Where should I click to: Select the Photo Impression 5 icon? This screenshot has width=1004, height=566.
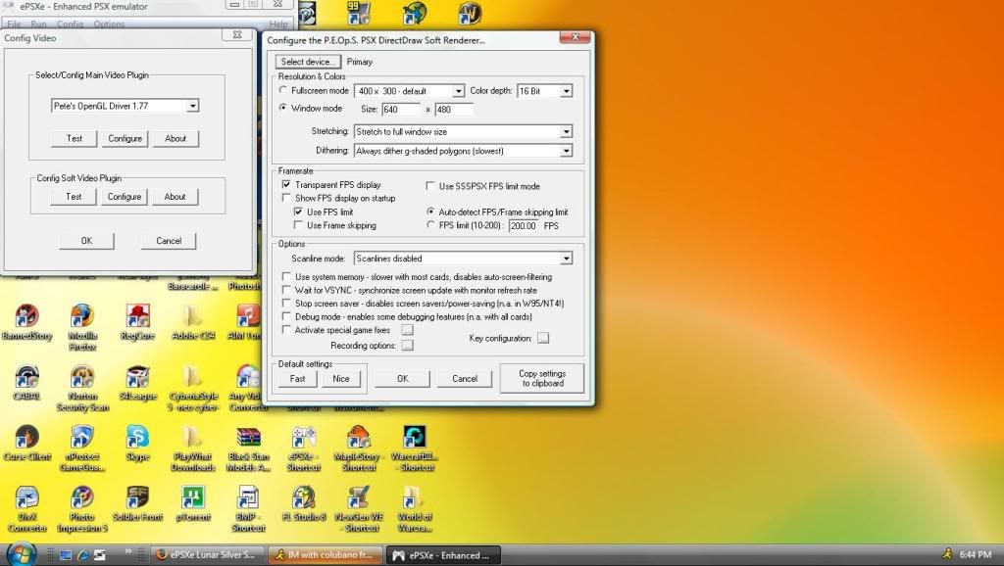click(x=82, y=508)
